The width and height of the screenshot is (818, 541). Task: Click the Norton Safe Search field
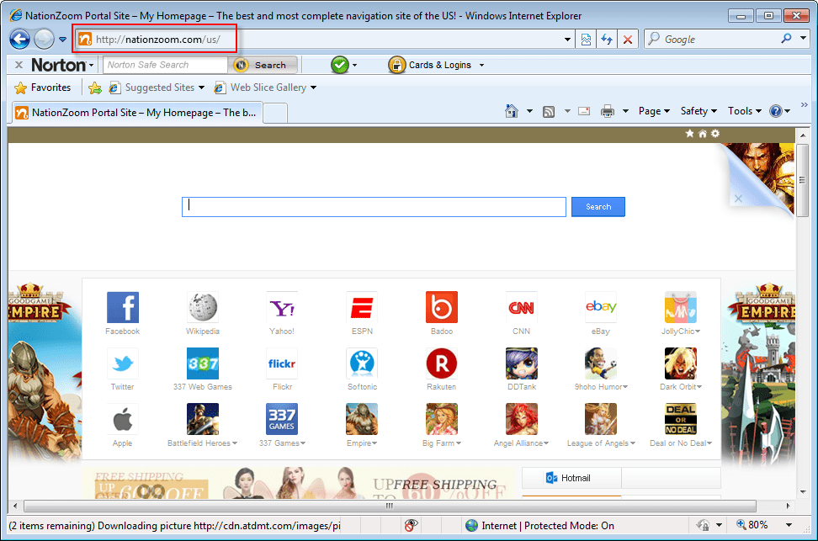coord(166,65)
